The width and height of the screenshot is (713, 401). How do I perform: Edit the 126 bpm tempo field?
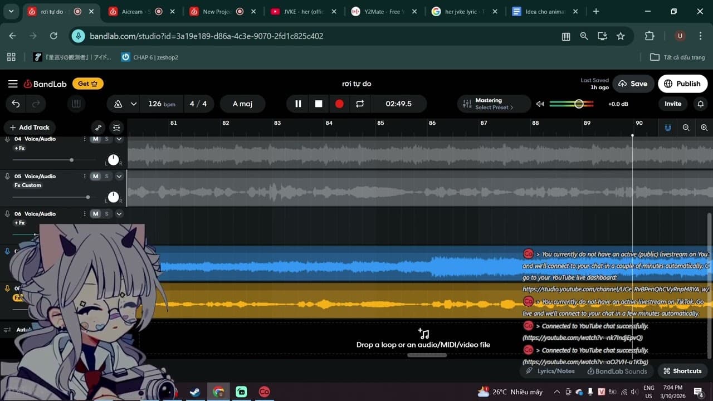162,104
